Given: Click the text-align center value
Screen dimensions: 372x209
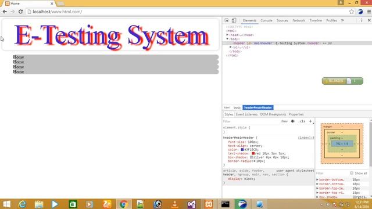Looking at the screenshot, I should 256,146.
